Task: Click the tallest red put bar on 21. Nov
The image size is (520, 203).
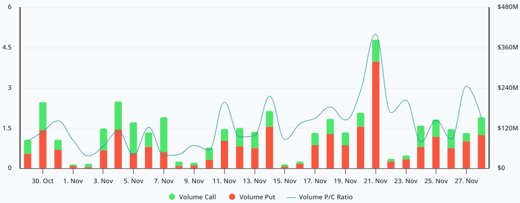Action: (x=375, y=115)
